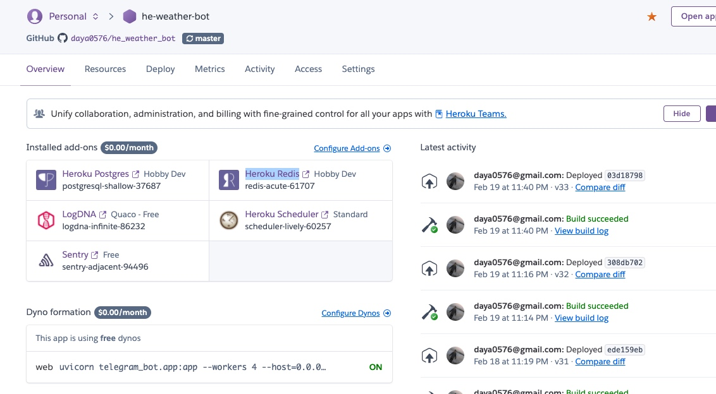Click the Sentry add-on icon

46,260
